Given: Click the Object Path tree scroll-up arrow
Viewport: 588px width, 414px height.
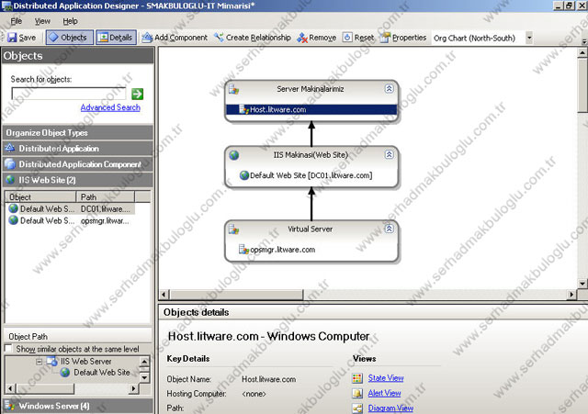Looking at the screenshot, I should pyautogui.click(x=144, y=362).
